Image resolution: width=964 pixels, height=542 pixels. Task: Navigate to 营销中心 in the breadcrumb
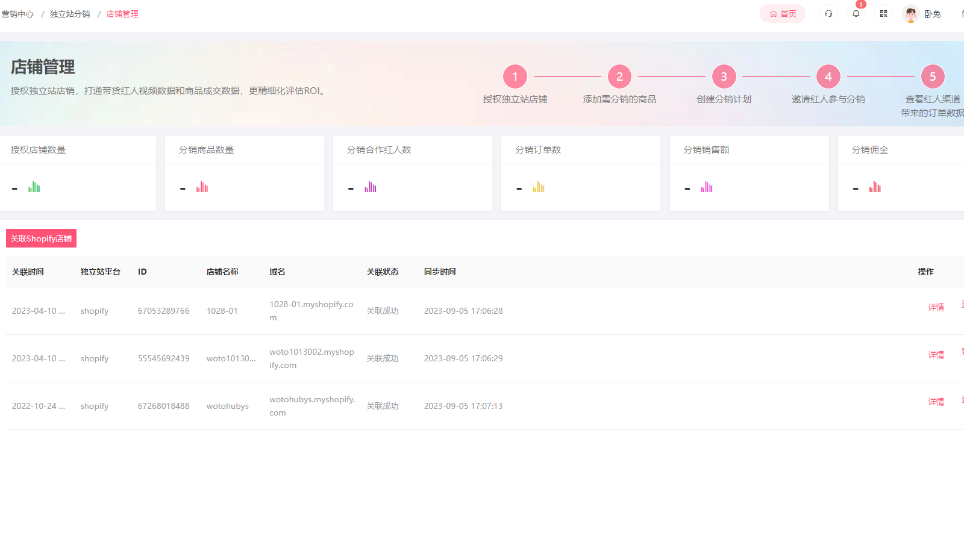pyautogui.click(x=17, y=13)
